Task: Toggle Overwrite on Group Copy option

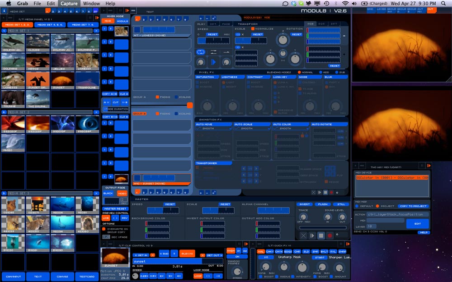Action: [104, 229]
